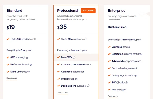Expand See more under Enterprise plan

point(113,96)
